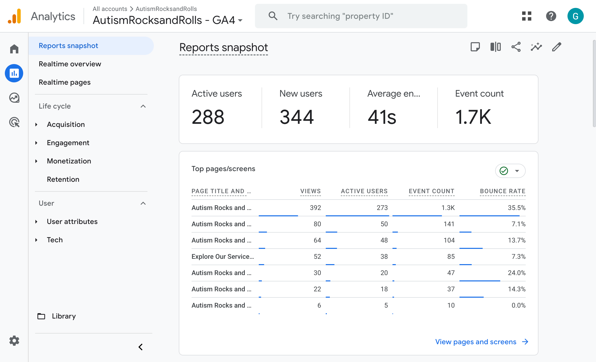The width and height of the screenshot is (596, 362).
Task: Open the Acquisition menu label
Action: point(66,125)
